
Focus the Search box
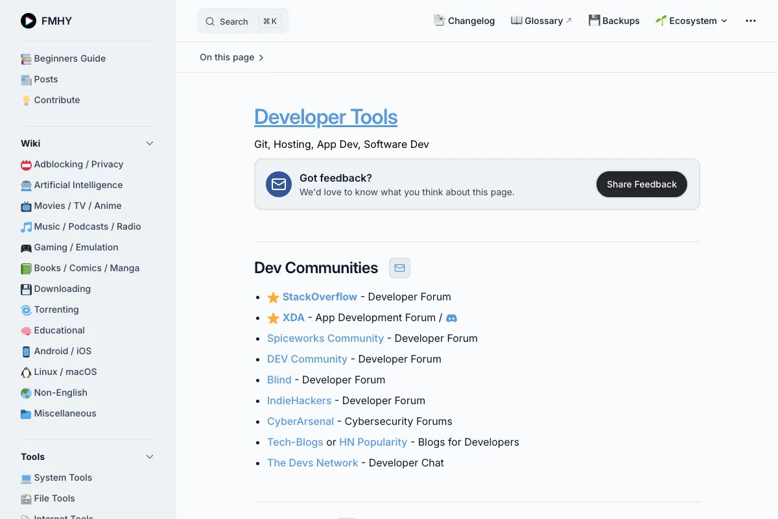coord(242,21)
